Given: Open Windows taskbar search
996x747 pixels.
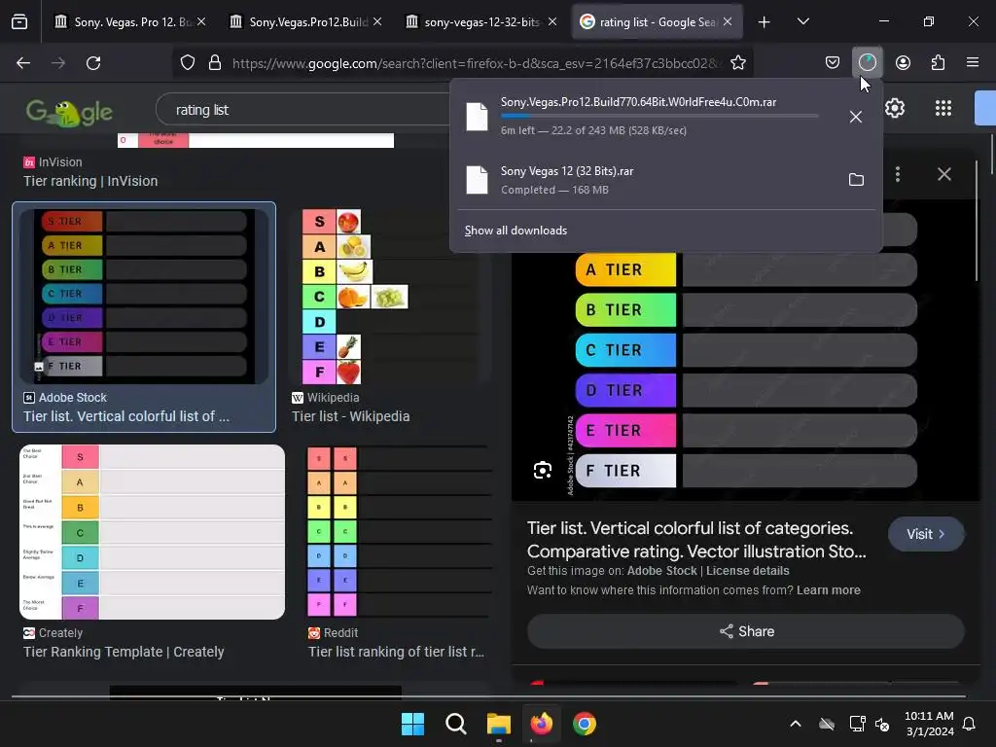Looking at the screenshot, I should [x=455, y=724].
